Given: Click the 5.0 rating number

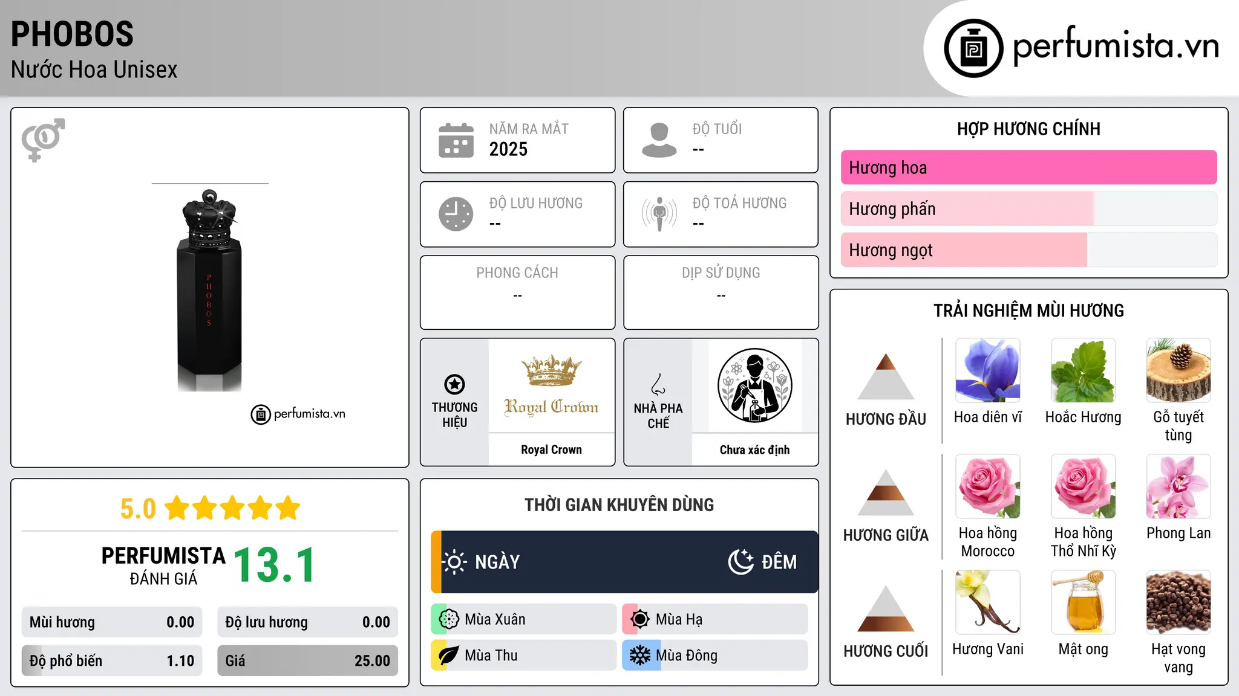Looking at the screenshot, I should (138, 508).
